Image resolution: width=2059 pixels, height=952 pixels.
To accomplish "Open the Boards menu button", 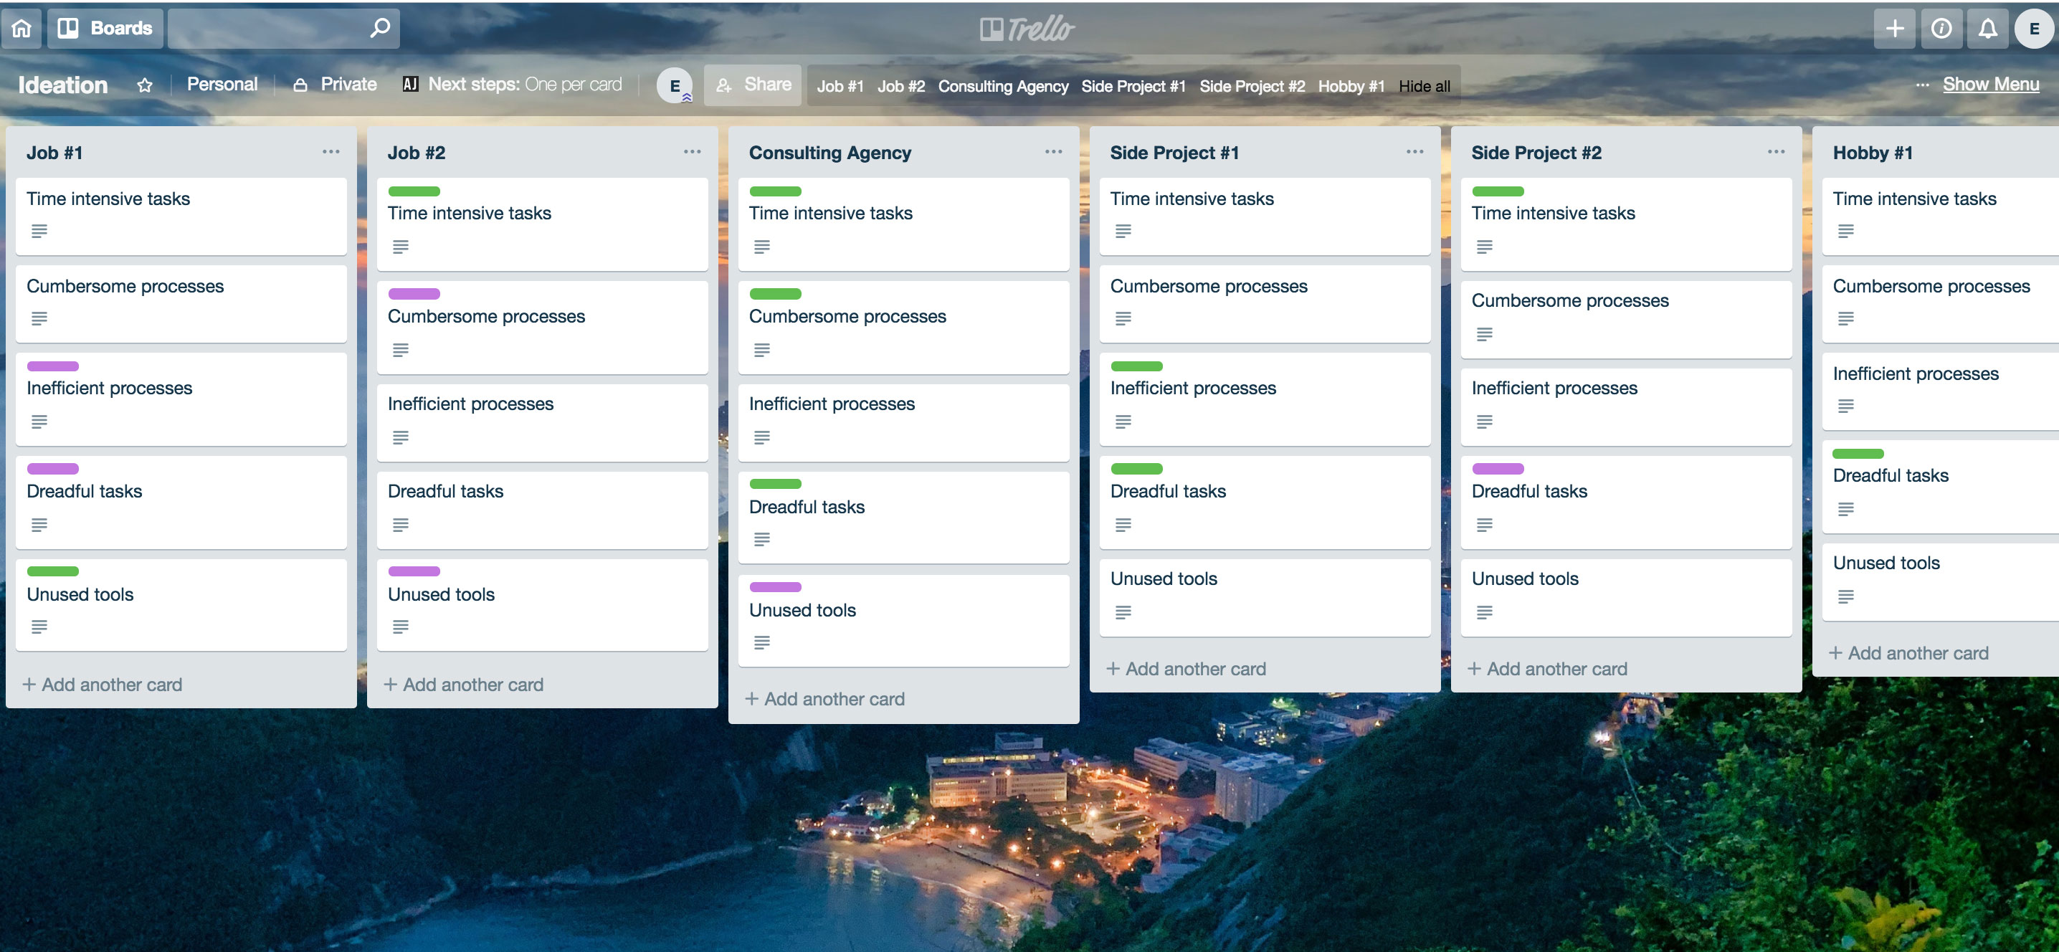I will click(x=105, y=29).
